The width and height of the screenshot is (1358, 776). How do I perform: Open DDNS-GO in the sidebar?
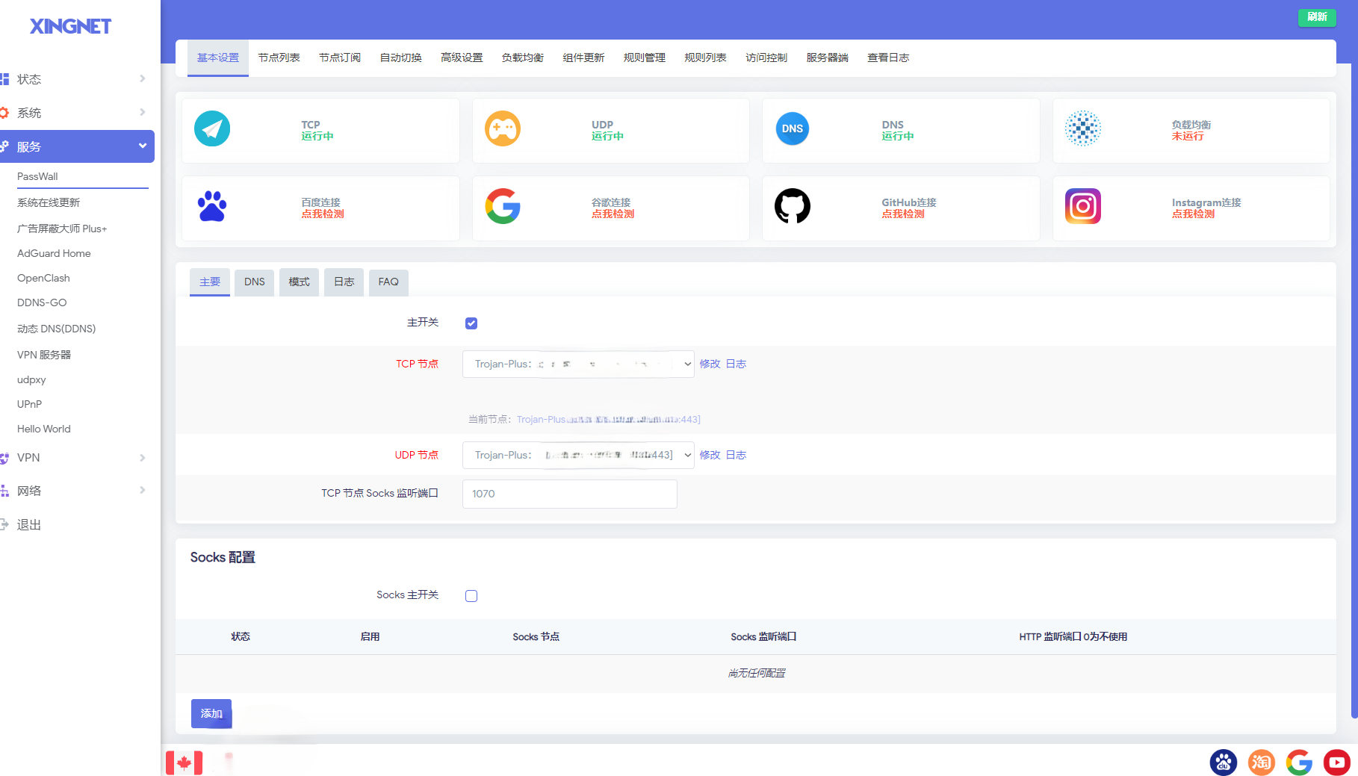[42, 302]
